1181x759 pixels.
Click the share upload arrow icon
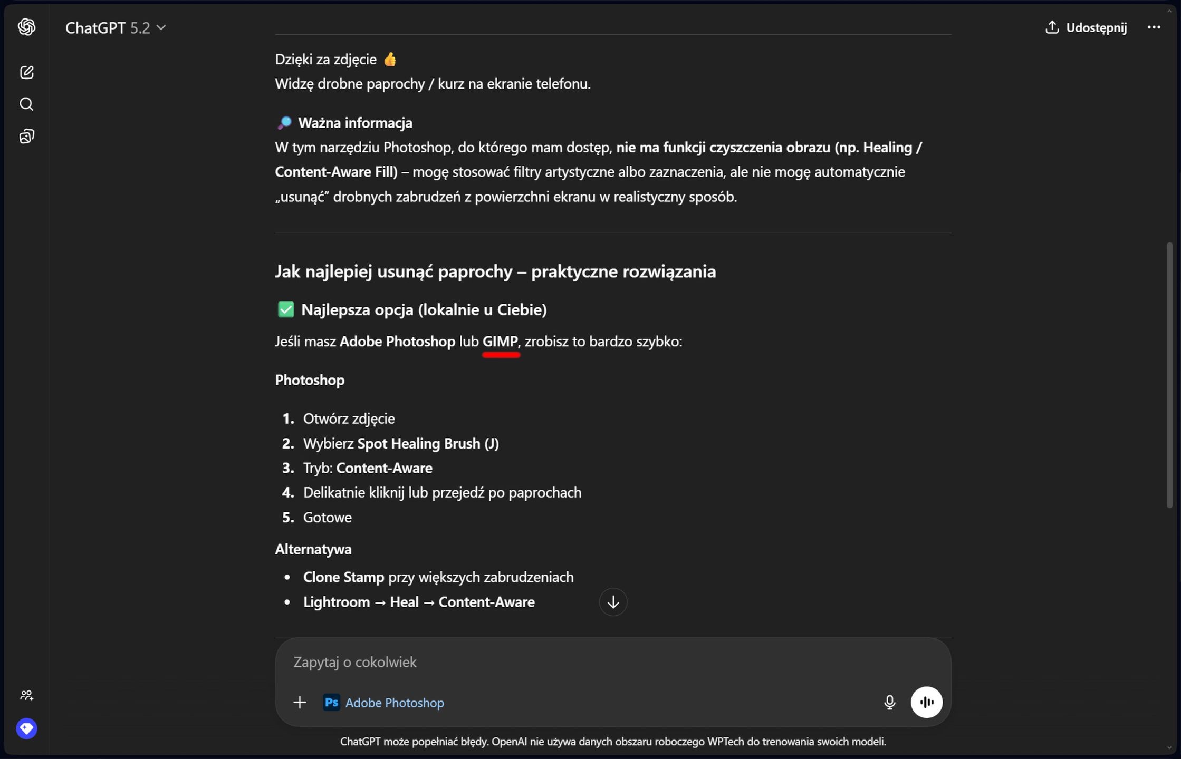click(1052, 27)
